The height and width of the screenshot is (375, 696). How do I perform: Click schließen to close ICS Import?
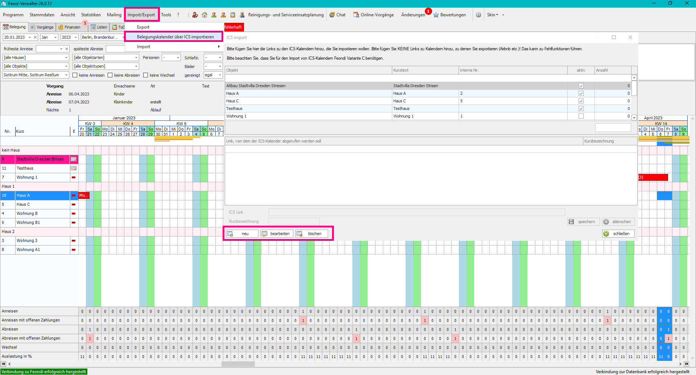[x=618, y=234]
